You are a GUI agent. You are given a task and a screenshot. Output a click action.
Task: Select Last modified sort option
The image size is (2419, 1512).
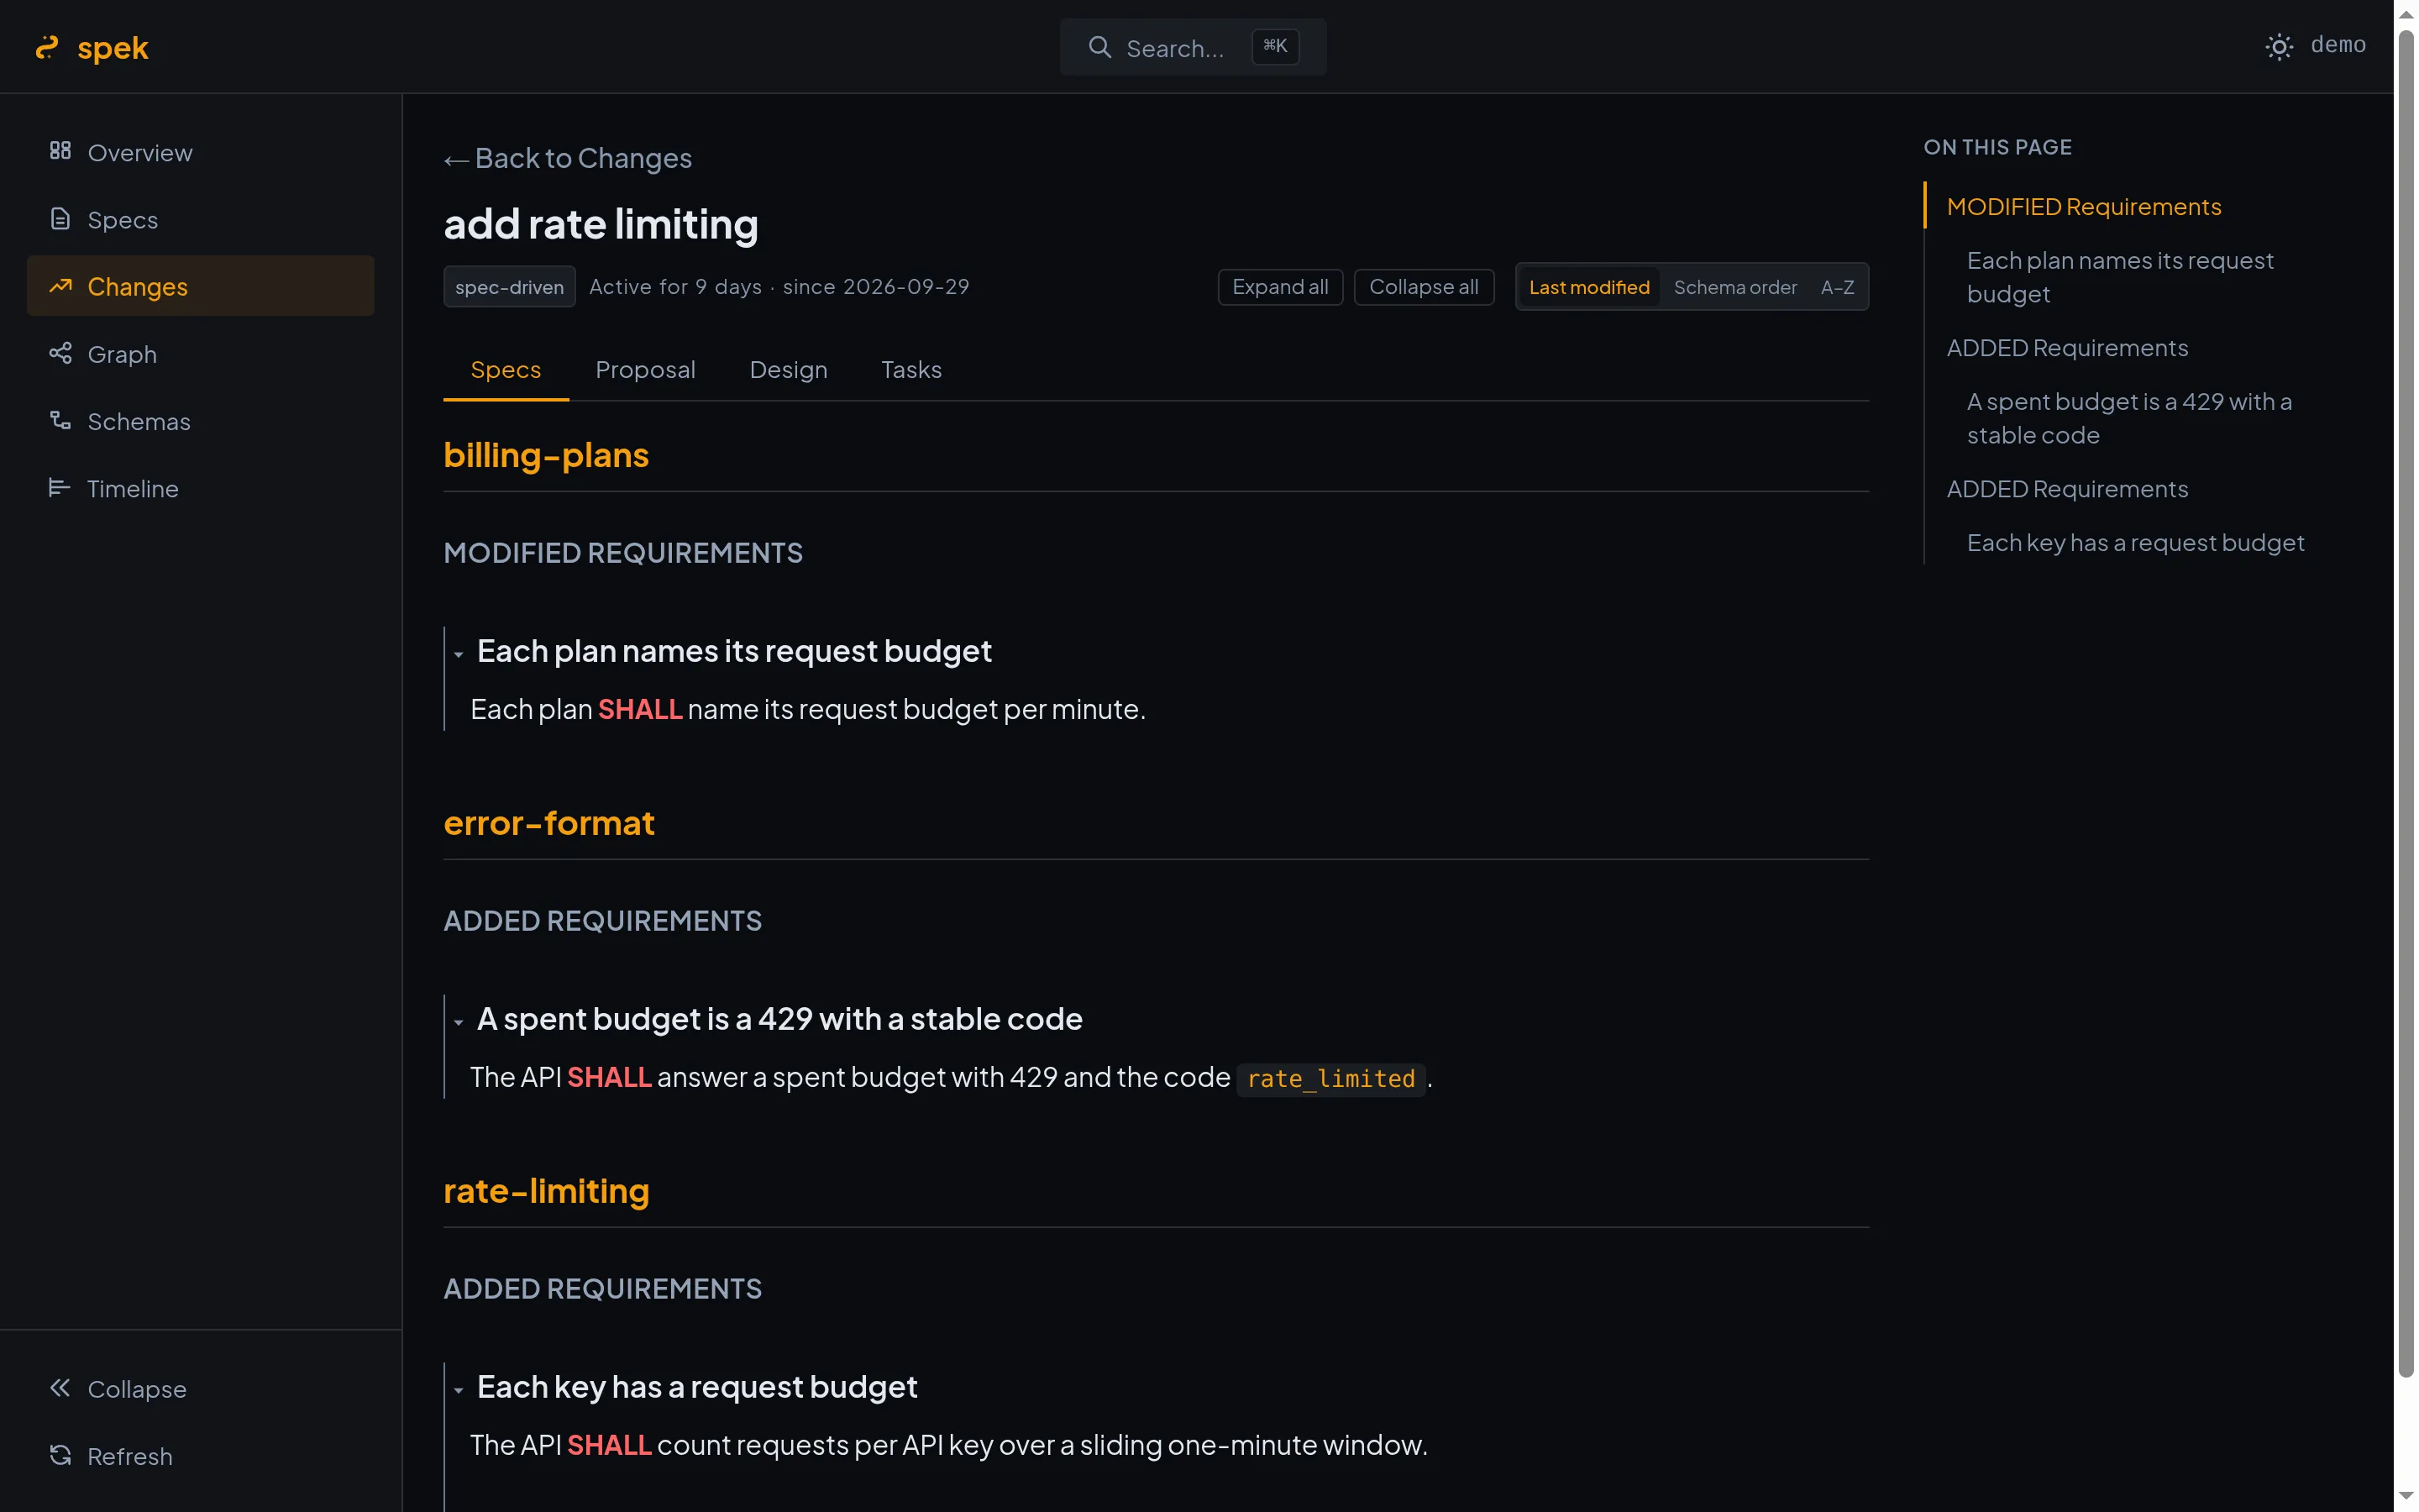click(1588, 287)
